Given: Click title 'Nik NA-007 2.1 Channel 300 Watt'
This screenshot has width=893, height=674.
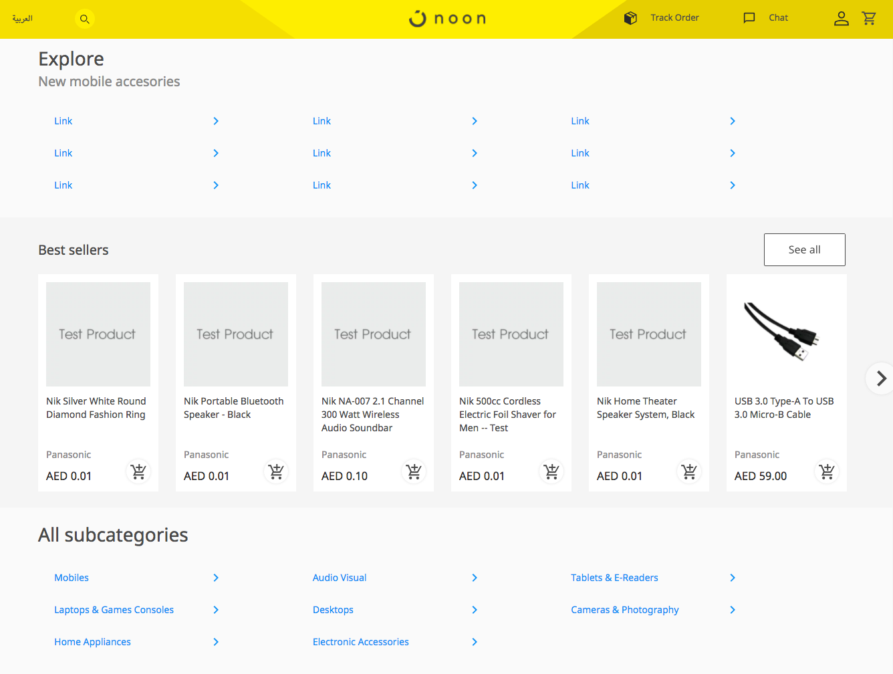Looking at the screenshot, I should (x=373, y=415).
